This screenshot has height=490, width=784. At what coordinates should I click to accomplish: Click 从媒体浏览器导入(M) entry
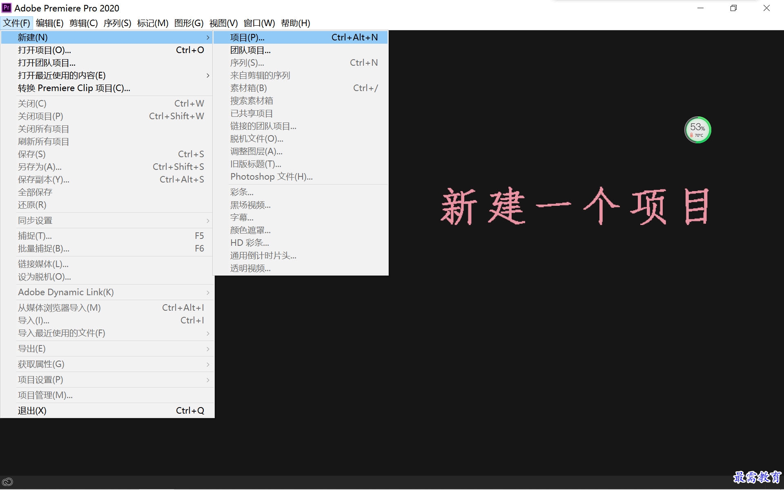(x=107, y=307)
